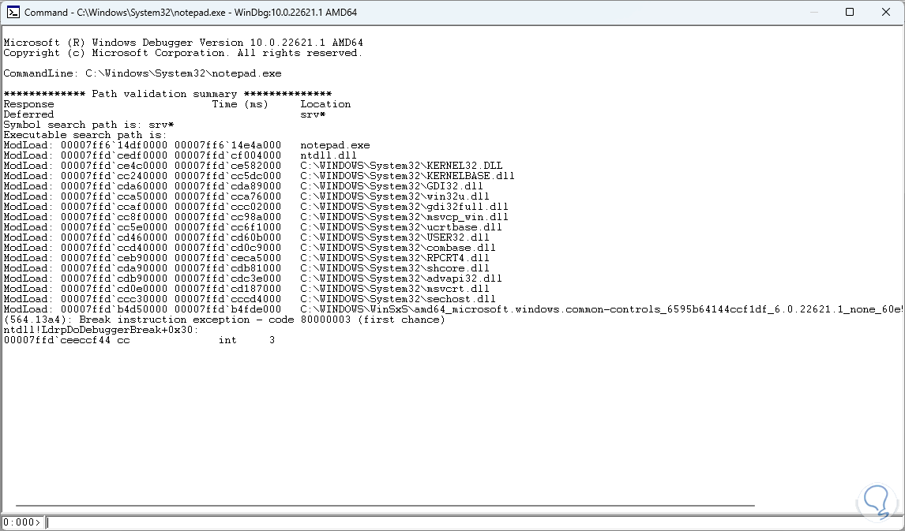Screen dimensions: 905x531
Task: Click the Windows Debugger Version line
Action: click(x=183, y=43)
